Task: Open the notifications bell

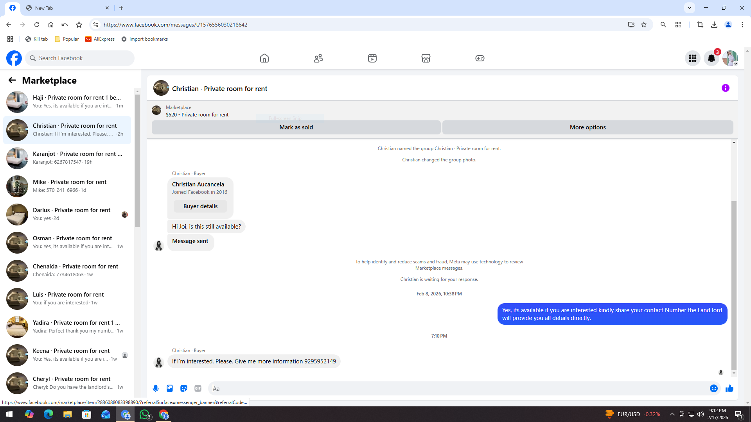Action: [711, 58]
